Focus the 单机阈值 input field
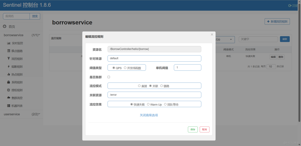The width and height of the screenshot is (301, 146). click(x=188, y=68)
